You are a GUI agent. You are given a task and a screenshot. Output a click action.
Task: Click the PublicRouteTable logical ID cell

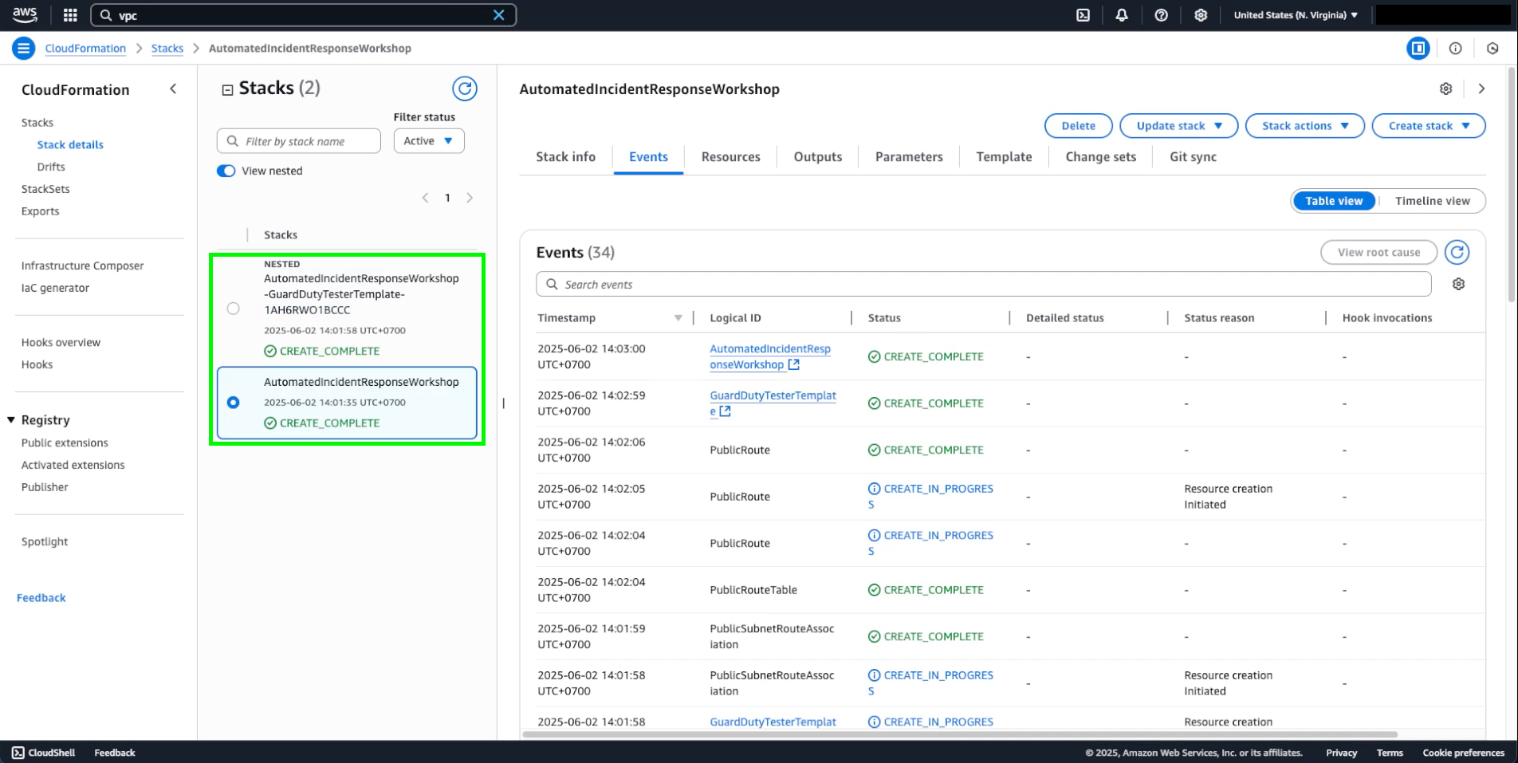pos(753,590)
